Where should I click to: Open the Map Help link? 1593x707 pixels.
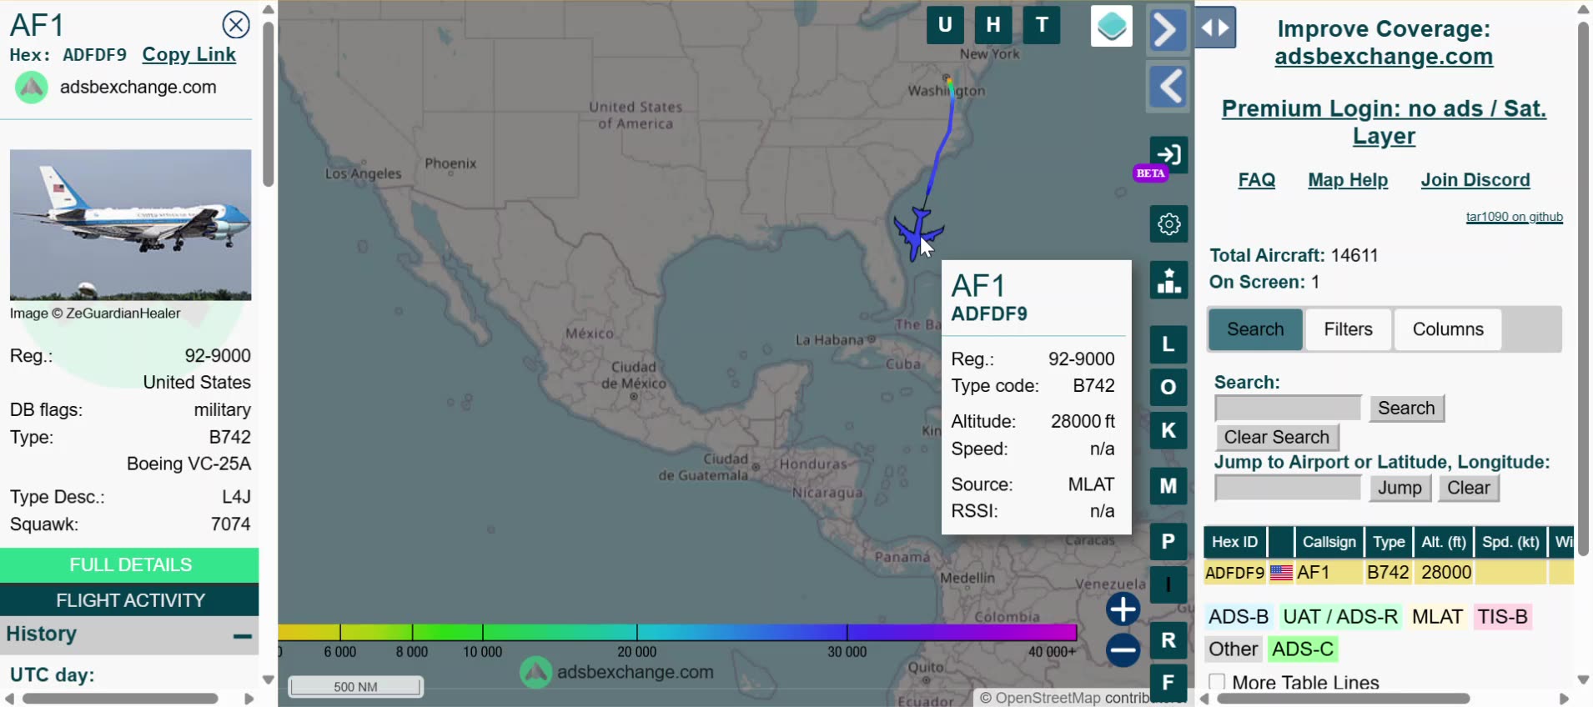(x=1348, y=180)
